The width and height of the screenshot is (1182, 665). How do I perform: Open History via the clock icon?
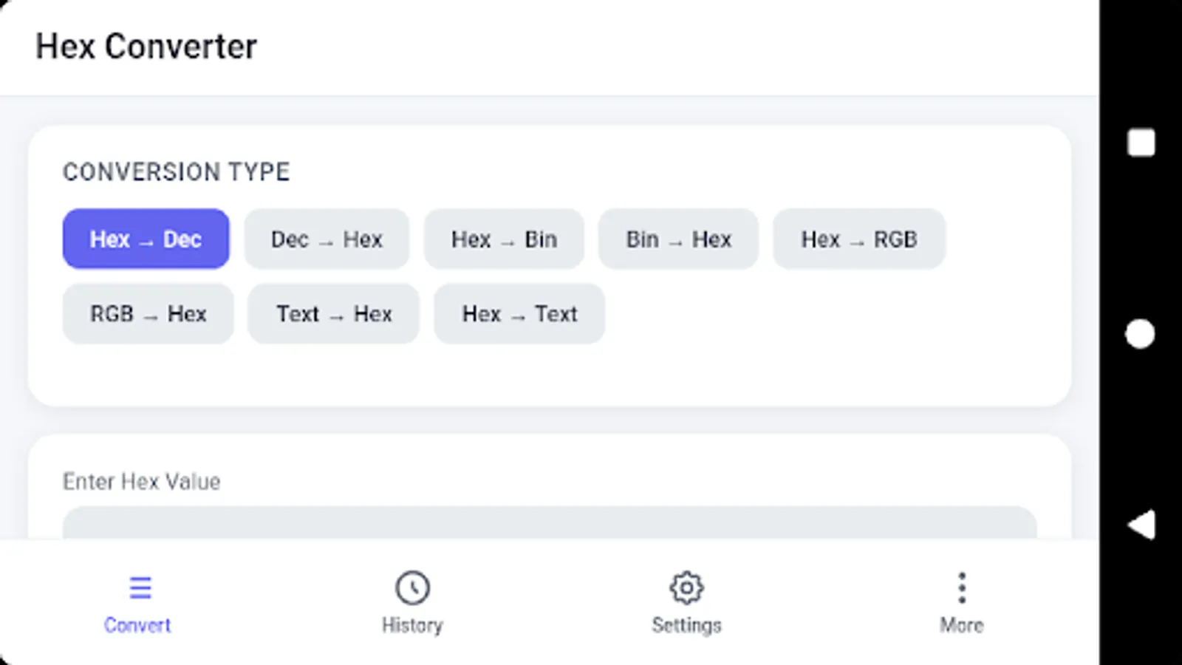tap(412, 587)
